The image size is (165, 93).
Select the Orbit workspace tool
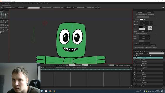click(x=7, y=29)
